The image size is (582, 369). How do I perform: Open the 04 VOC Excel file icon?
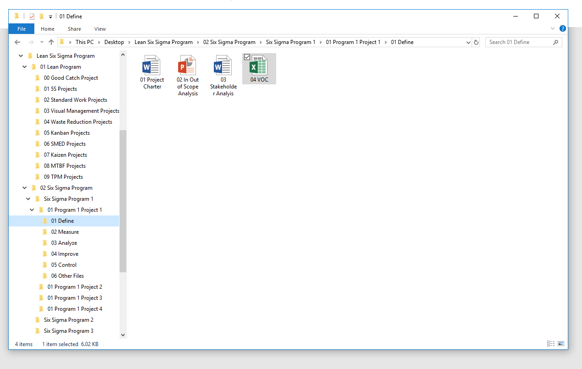click(259, 65)
